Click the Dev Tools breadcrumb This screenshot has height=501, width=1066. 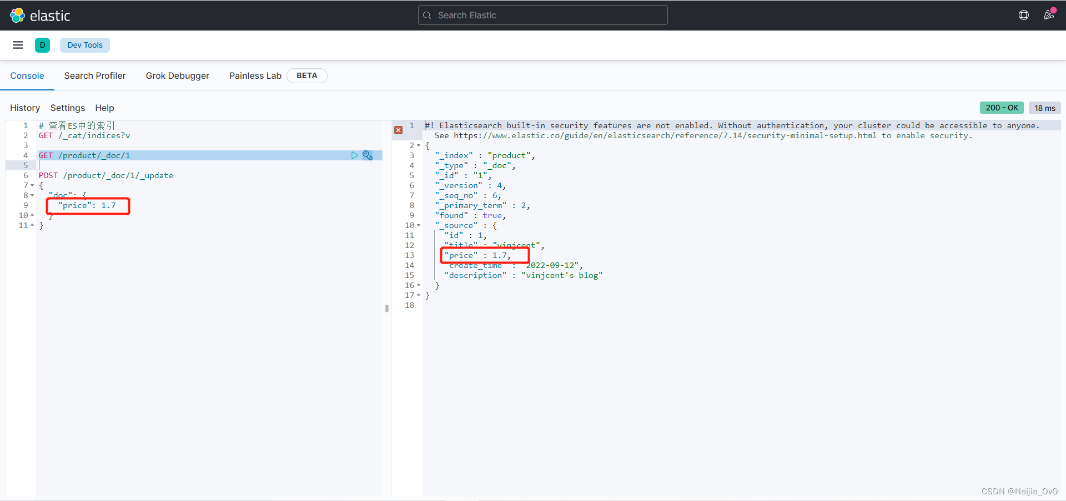coord(85,45)
